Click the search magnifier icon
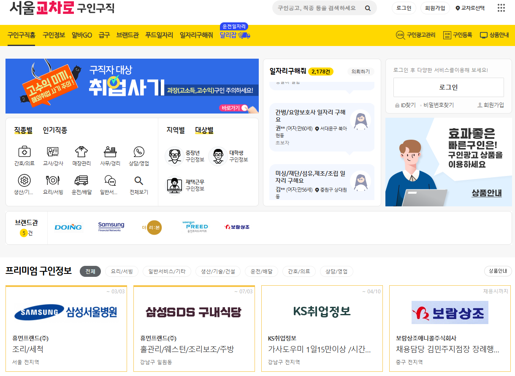The width and height of the screenshot is (515, 376). 368,8
